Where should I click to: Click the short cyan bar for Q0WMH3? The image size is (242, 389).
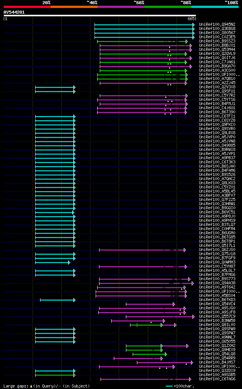[53, 262]
